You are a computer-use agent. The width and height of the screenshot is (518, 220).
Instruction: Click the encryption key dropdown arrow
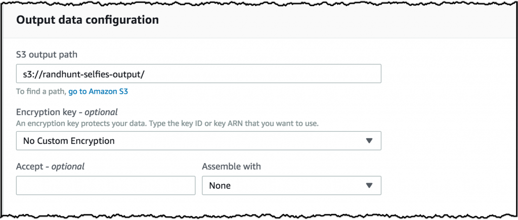pyautogui.click(x=369, y=141)
